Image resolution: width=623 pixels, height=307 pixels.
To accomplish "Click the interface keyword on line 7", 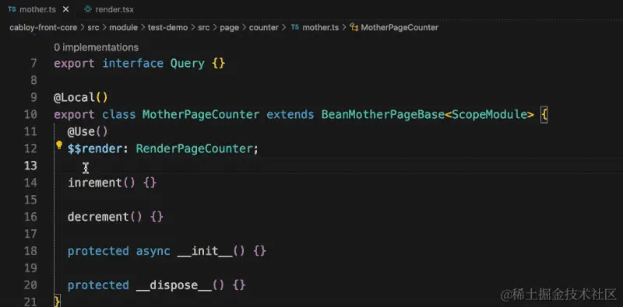I will pos(132,64).
